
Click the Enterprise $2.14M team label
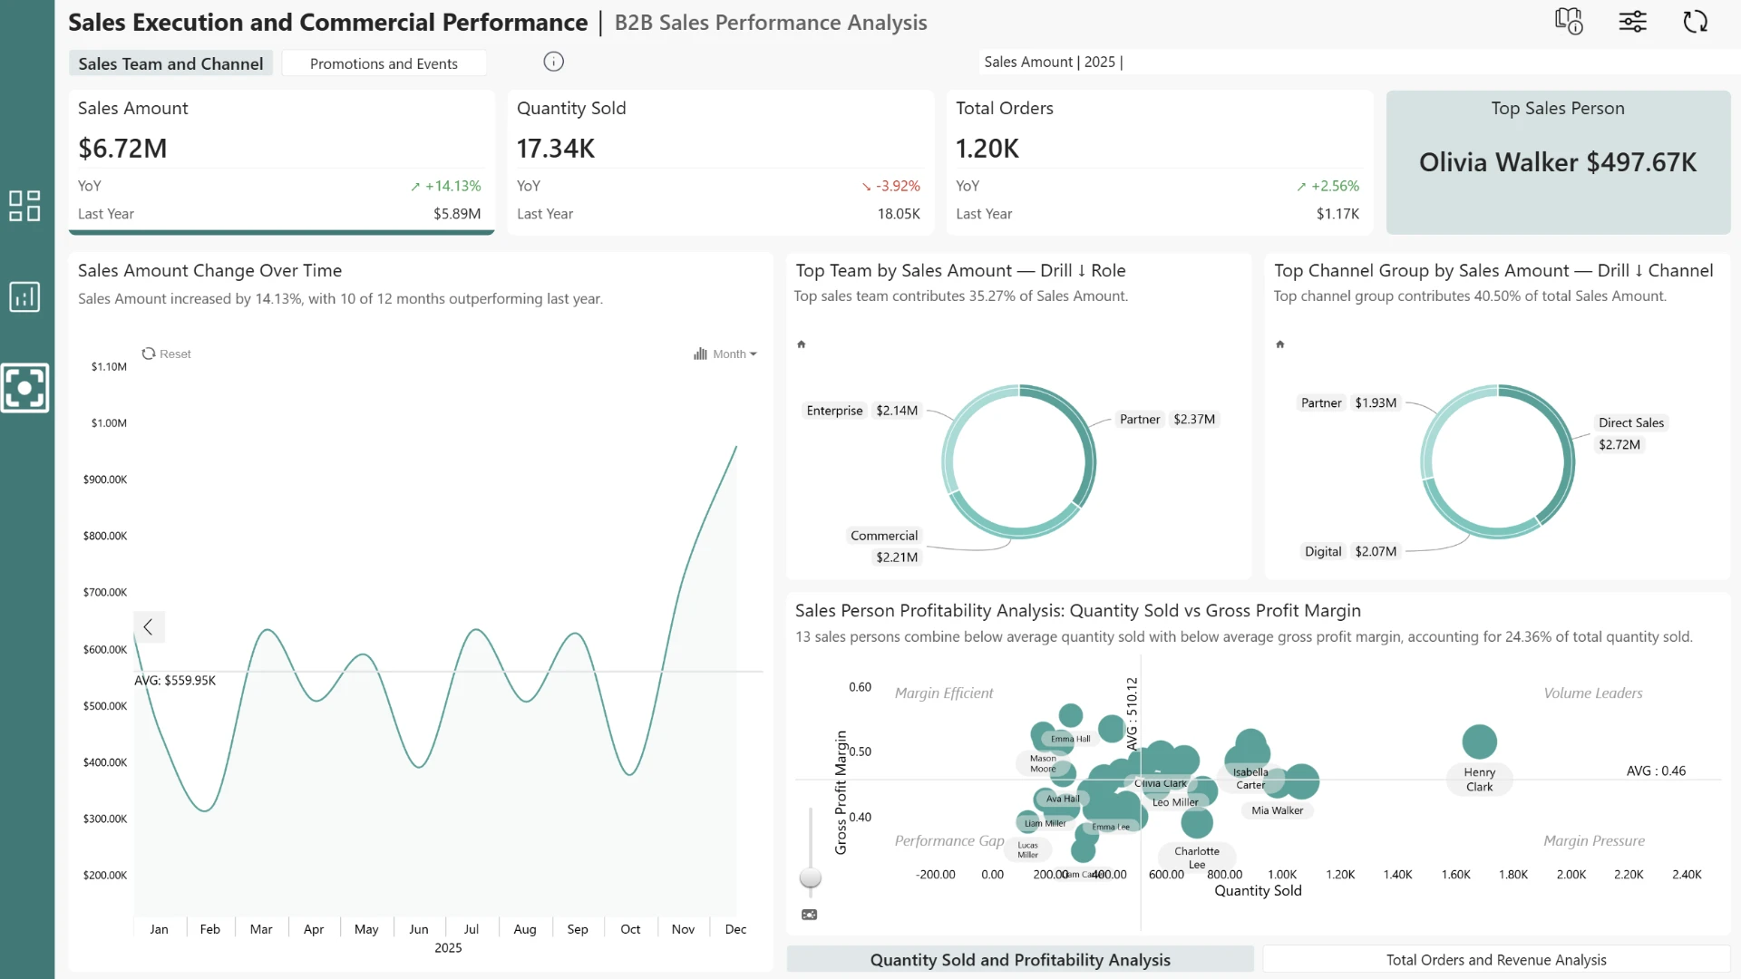click(862, 411)
